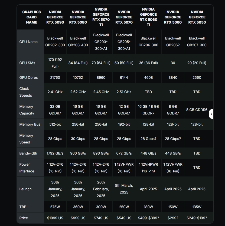
Task: Click the GPU Name row label
Action: tap(28, 42)
